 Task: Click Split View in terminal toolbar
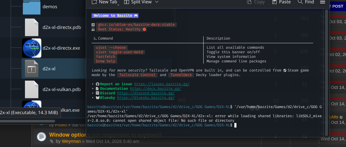tap(138, 2)
